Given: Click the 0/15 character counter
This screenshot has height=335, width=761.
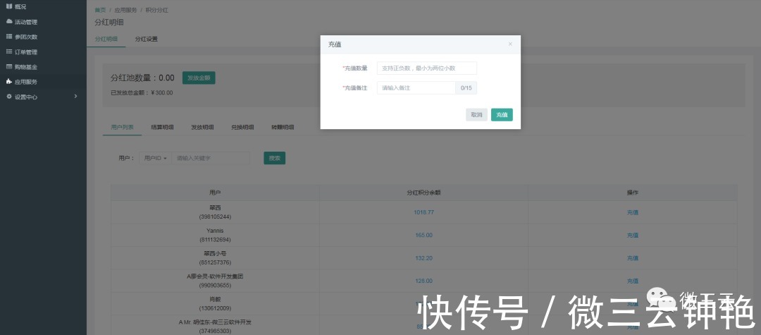Looking at the screenshot, I should pyautogui.click(x=466, y=88).
